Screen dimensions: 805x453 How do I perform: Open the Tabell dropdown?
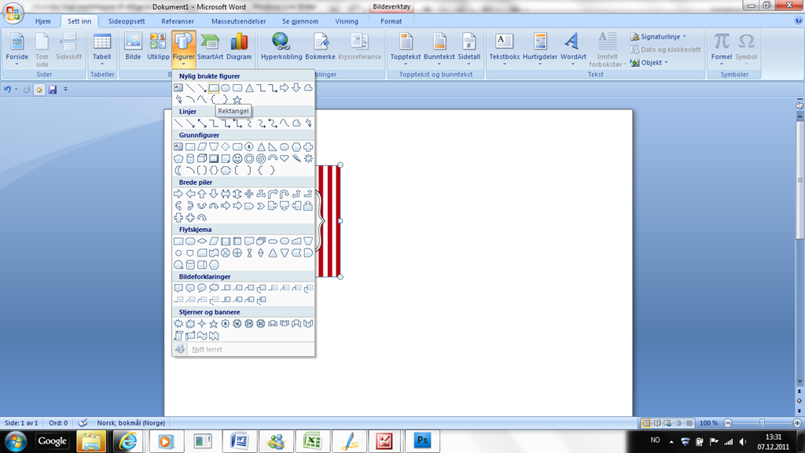(x=101, y=49)
